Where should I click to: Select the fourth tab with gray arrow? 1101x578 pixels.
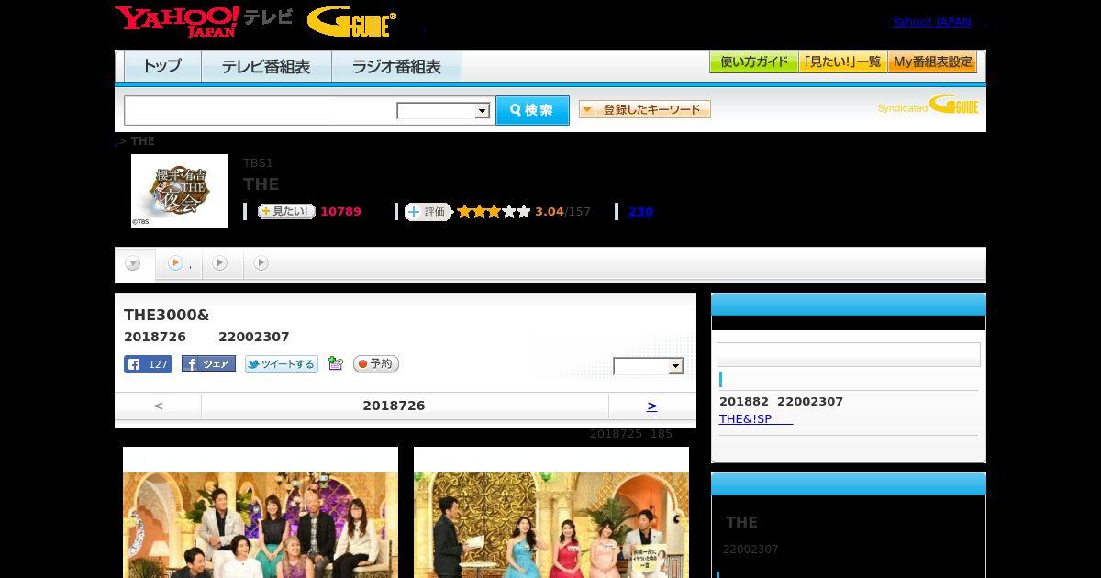(261, 263)
